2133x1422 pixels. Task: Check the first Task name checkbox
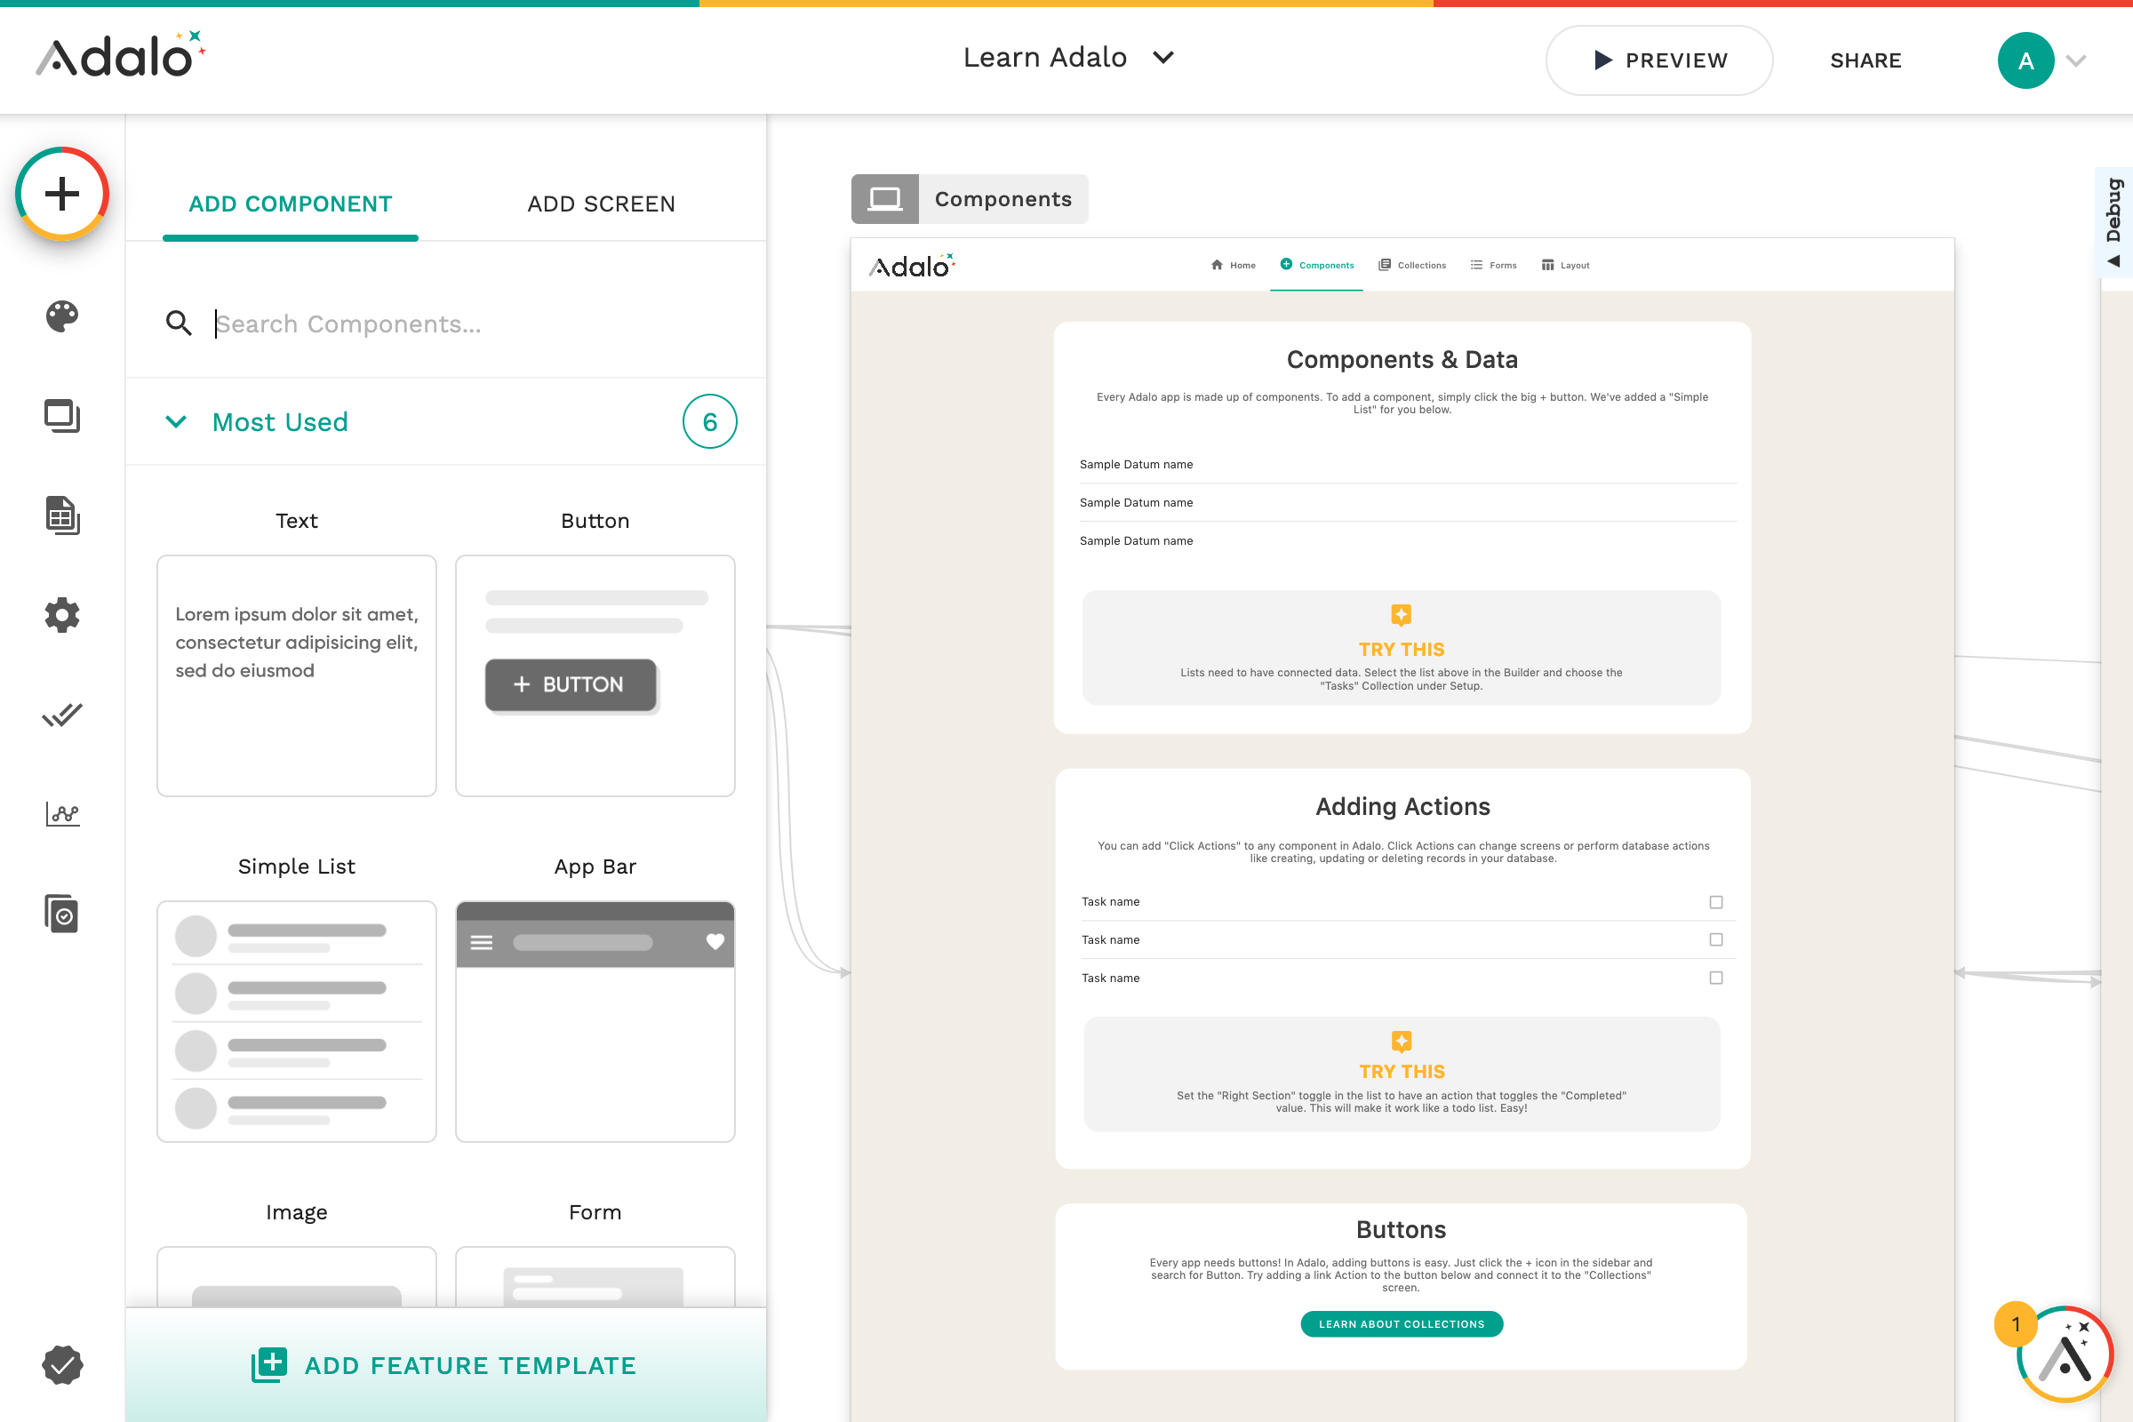[x=1716, y=901]
